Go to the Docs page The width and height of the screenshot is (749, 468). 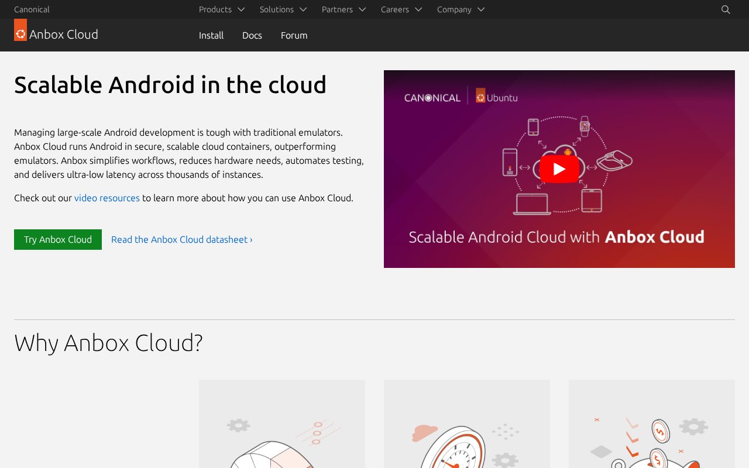(x=252, y=35)
